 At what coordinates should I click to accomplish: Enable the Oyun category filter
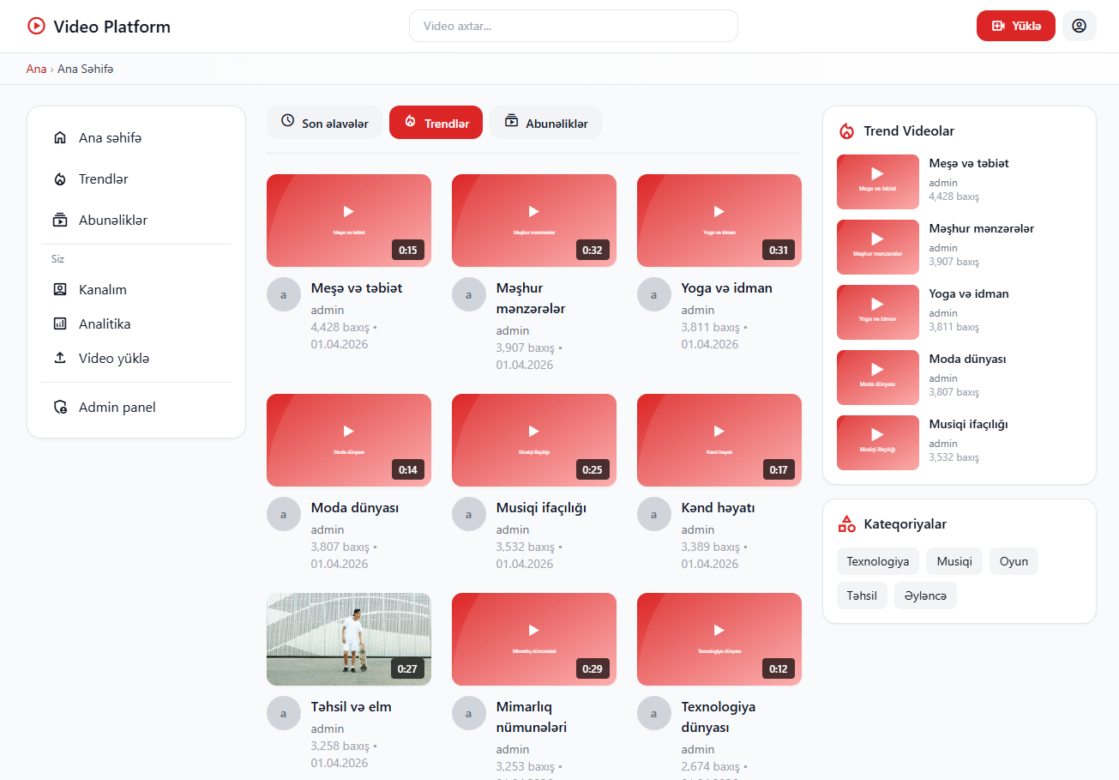[1014, 560]
